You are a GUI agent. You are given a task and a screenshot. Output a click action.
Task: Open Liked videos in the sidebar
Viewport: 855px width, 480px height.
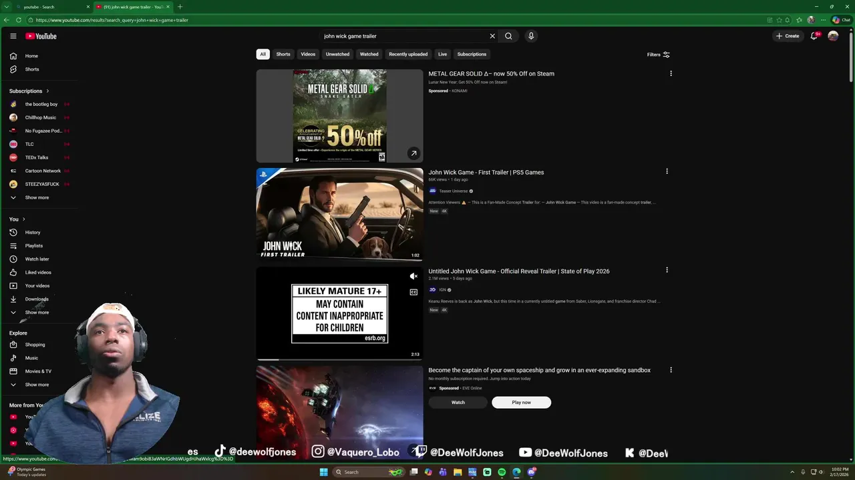38,273
